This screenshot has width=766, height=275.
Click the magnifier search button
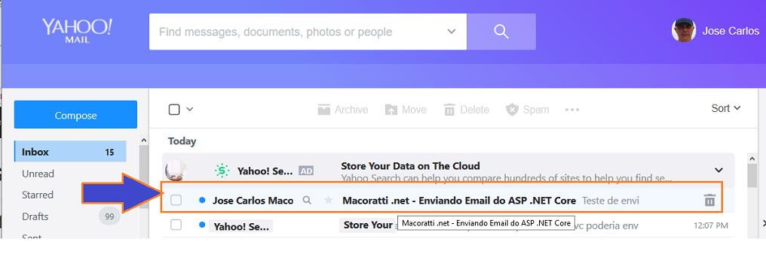pyautogui.click(x=501, y=32)
